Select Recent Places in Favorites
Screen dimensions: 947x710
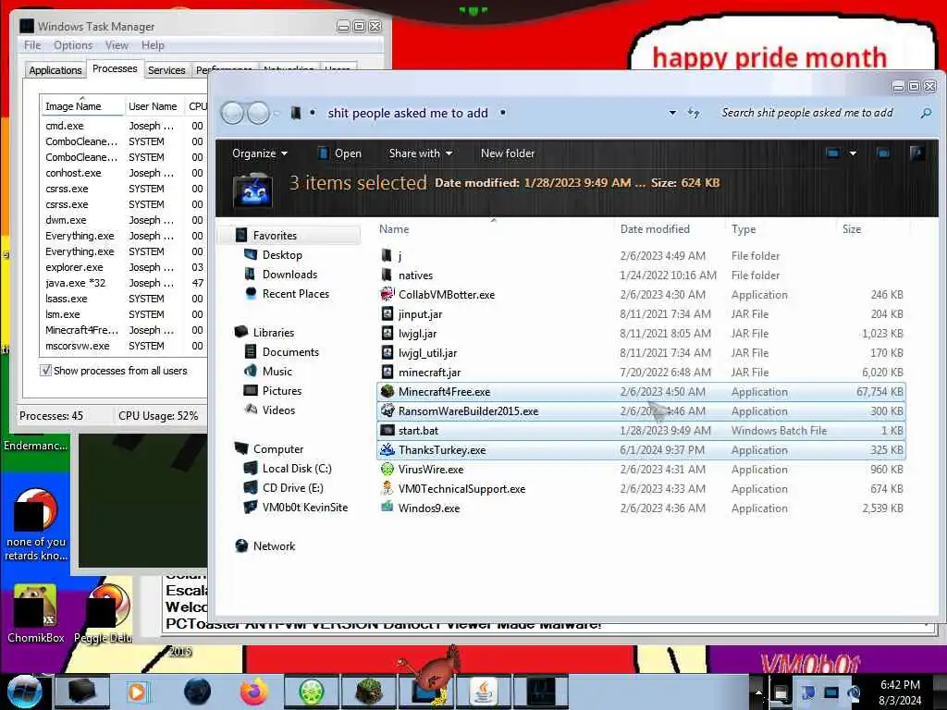pos(296,294)
